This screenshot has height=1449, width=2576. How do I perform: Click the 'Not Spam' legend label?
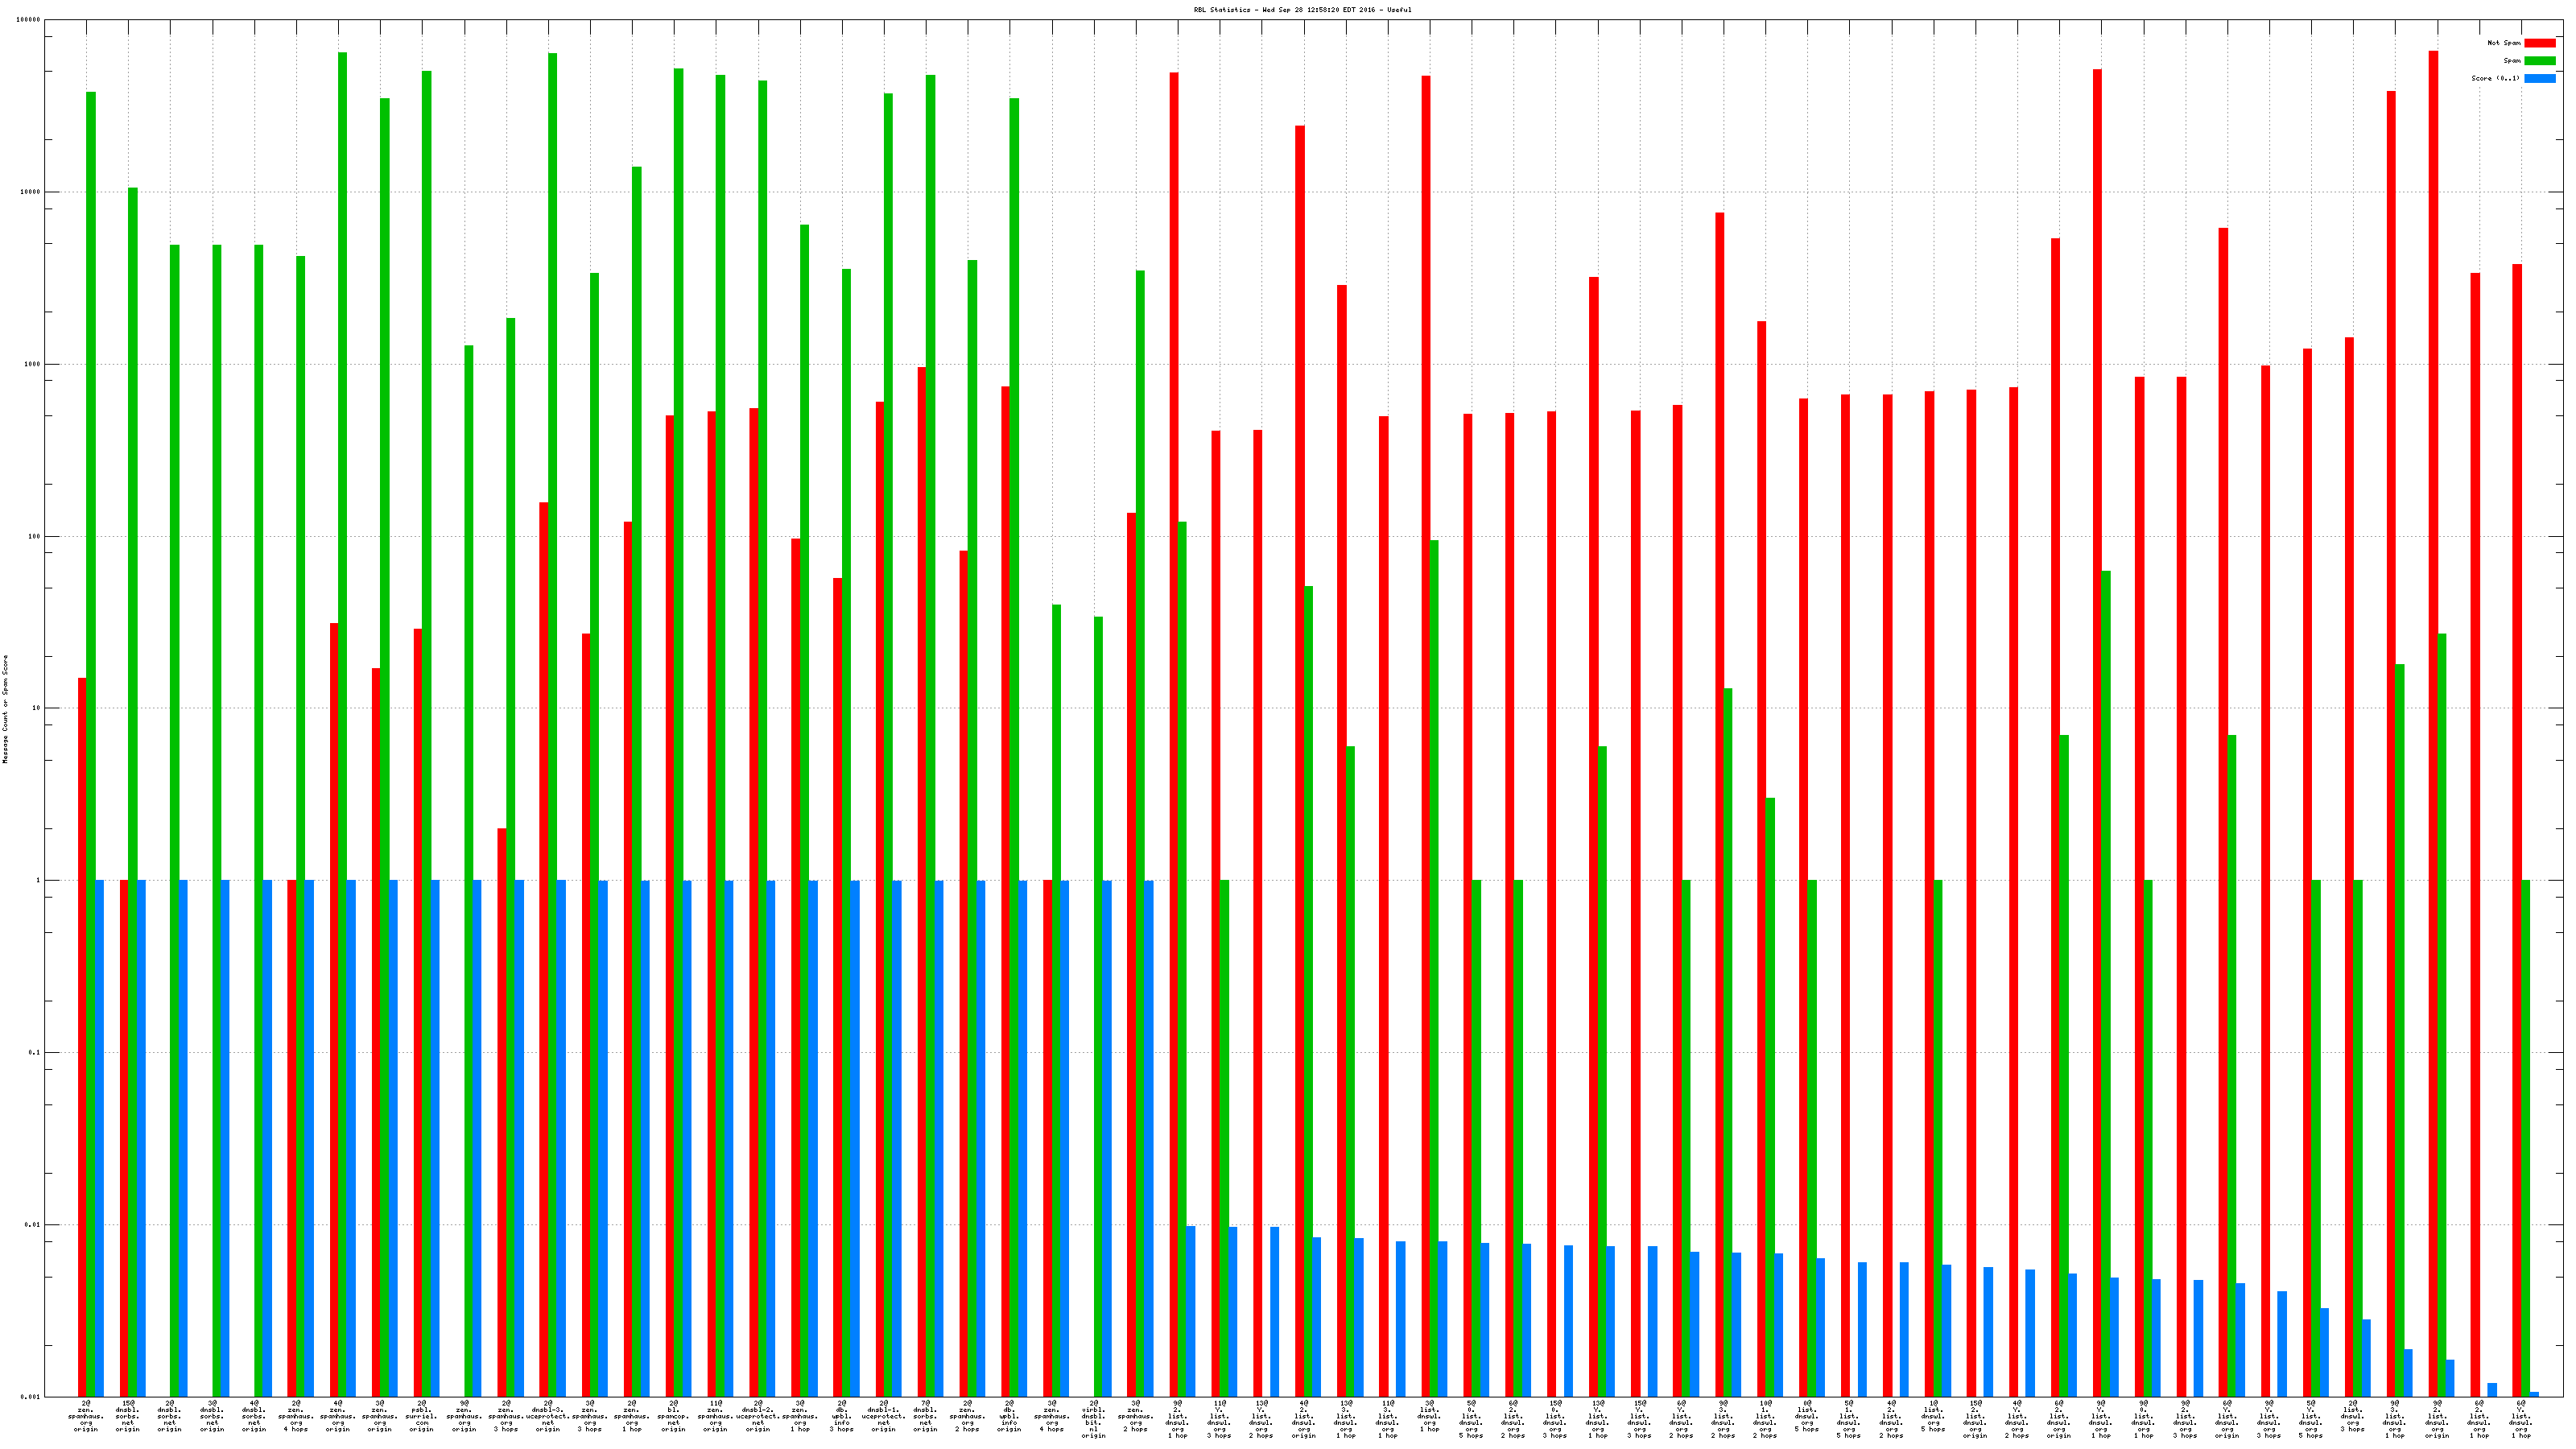tap(2504, 43)
